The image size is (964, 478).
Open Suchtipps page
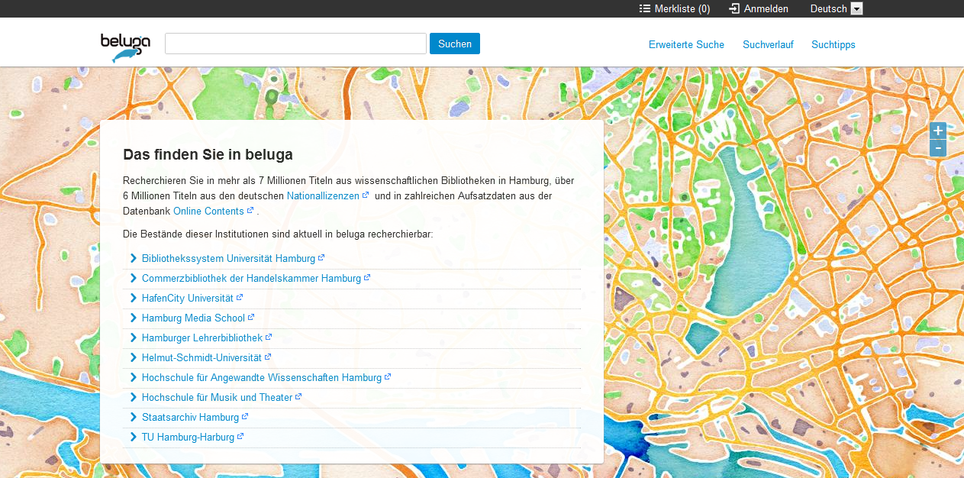[833, 44]
